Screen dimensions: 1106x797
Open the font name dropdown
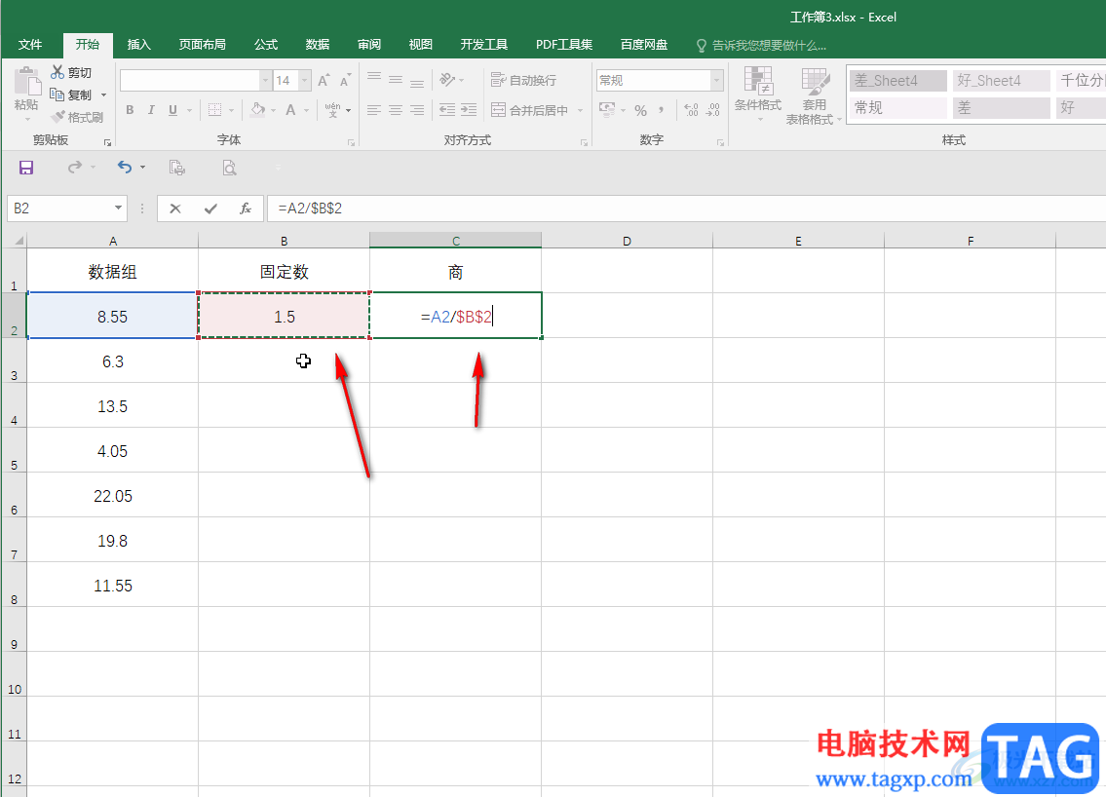265,81
